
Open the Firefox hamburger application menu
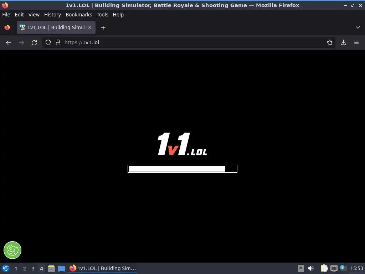[x=356, y=43]
